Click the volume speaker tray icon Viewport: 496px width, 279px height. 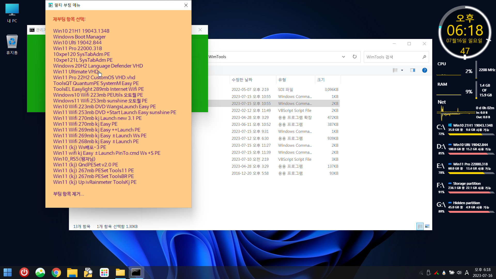459,273
